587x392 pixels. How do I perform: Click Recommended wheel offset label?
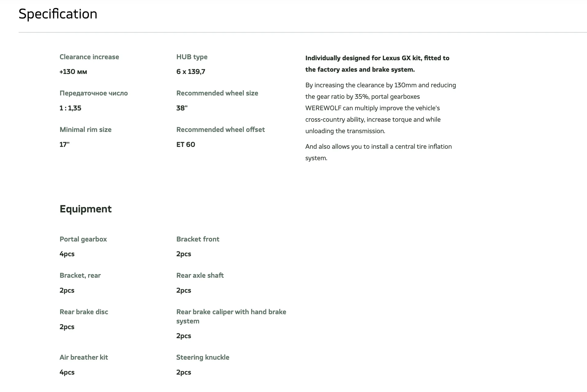tap(220, 130)
